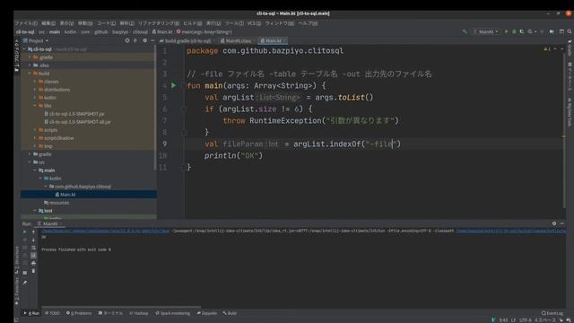The image size is (574, 323).
Task: Toggle tool window quick access icon in status bar
Action: point(16,319)
